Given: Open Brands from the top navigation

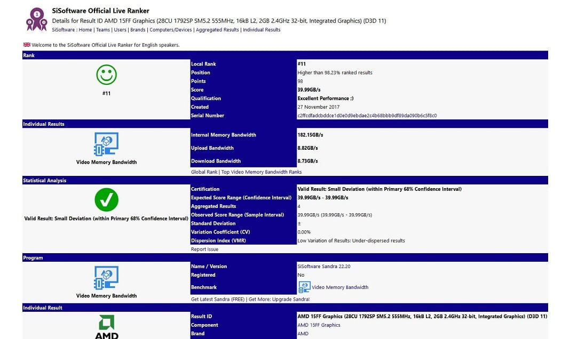Looking at the screenshot, I should (138, 30).
